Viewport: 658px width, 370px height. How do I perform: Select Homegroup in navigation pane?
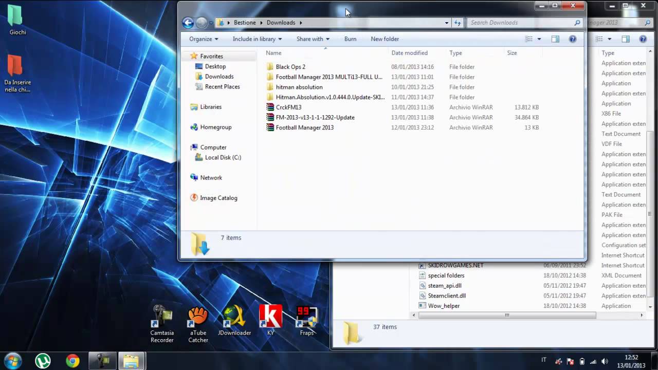click(216, 127)
